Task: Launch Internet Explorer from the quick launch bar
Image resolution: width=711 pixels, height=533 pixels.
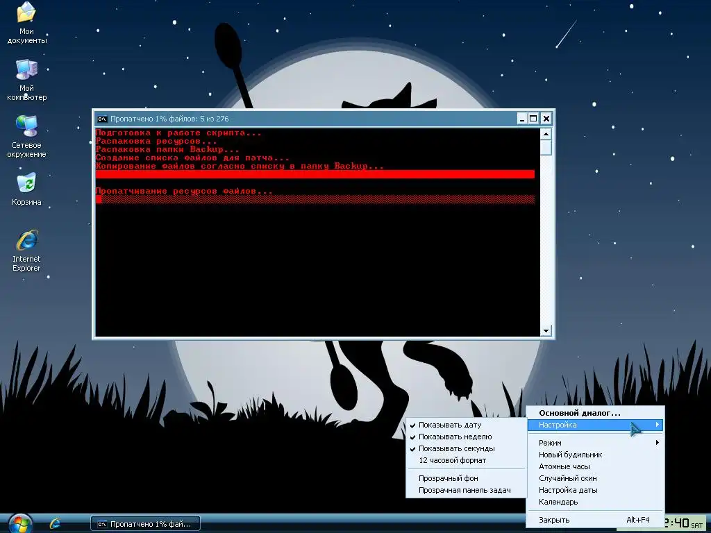Action: [x=56, y=524]
